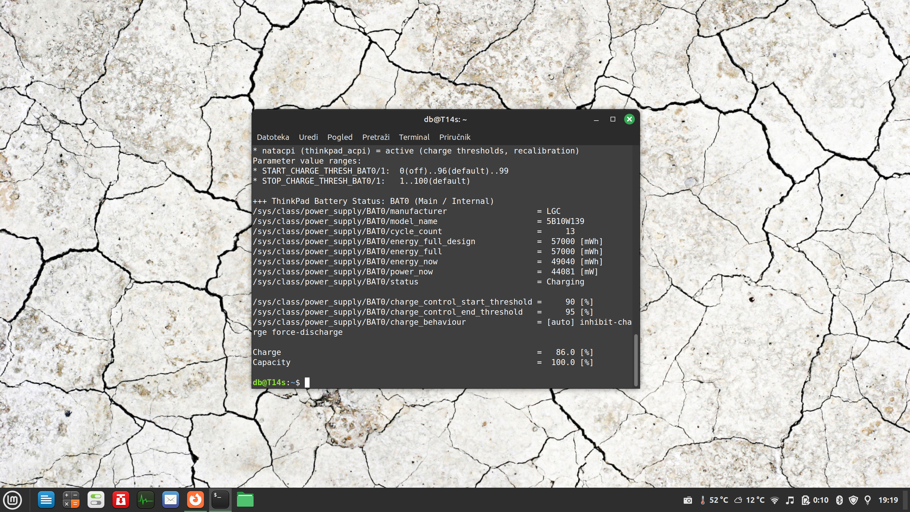Switch to Firefox in the panel

coord(195,500)
